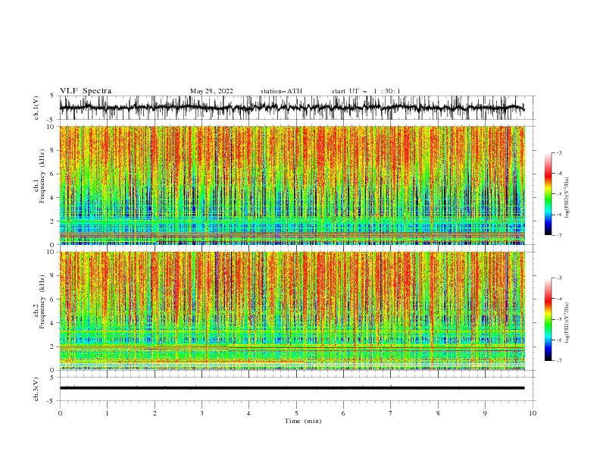Click the "Time (min)" axis label

303,421
